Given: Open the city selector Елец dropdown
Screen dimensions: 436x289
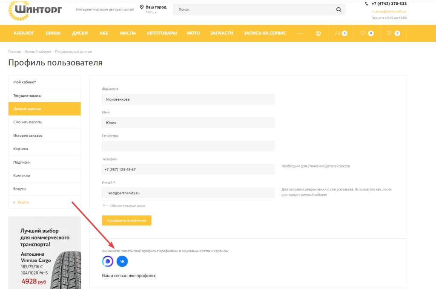Looking at the screenshot, I should click(x=151, y=12).
